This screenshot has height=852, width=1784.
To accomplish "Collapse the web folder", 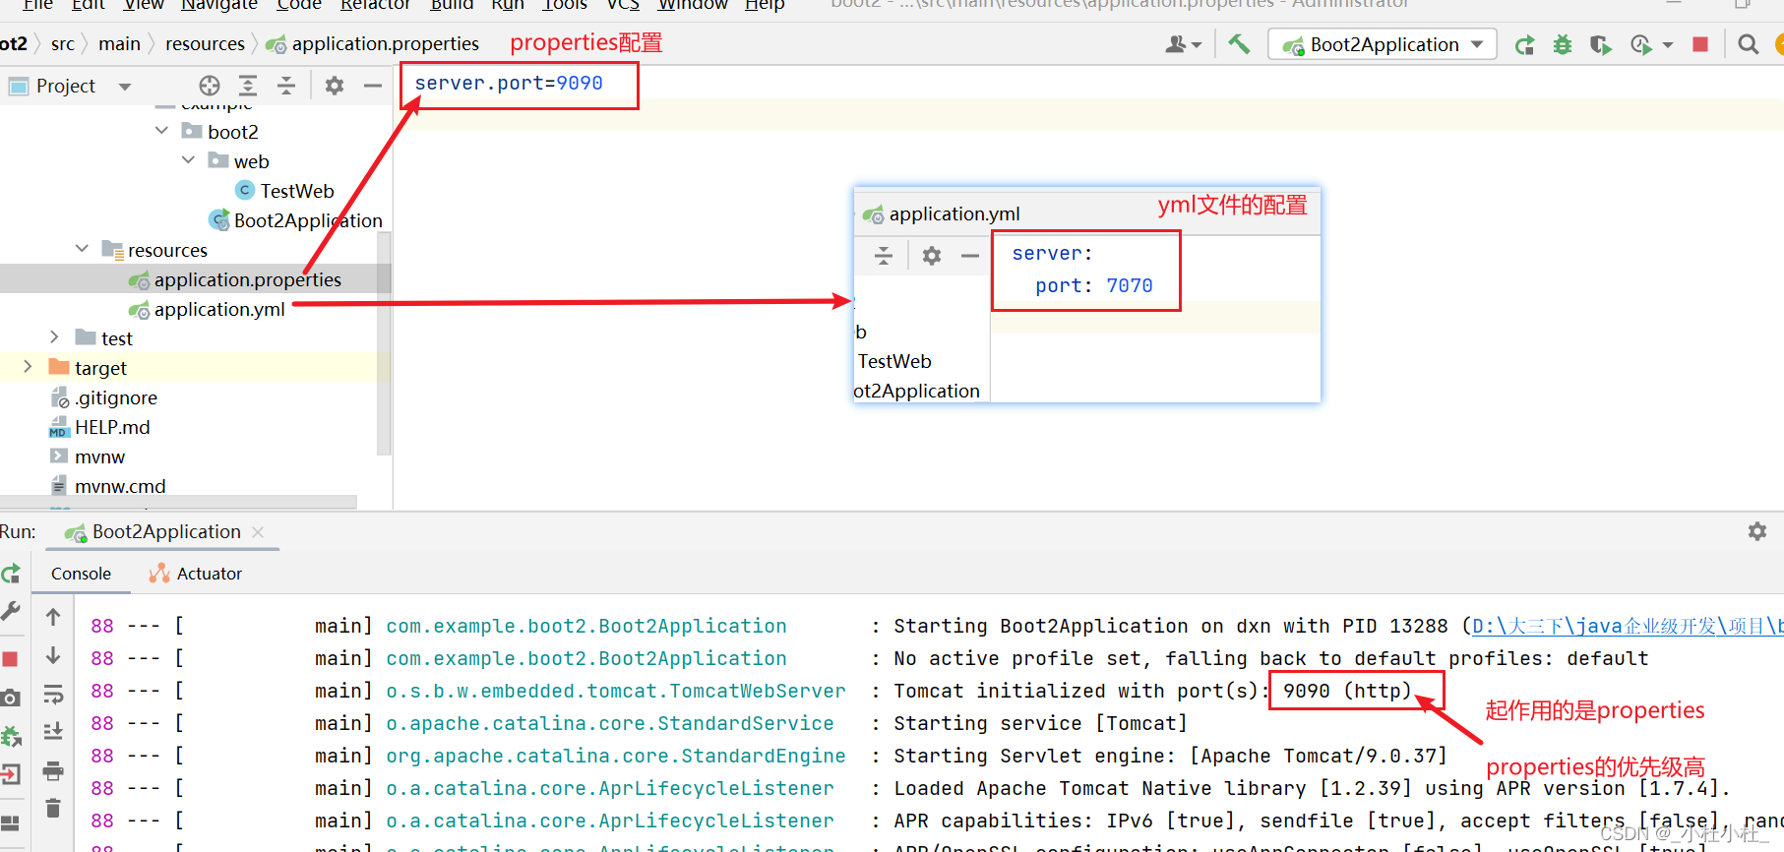I will [188, 160].
